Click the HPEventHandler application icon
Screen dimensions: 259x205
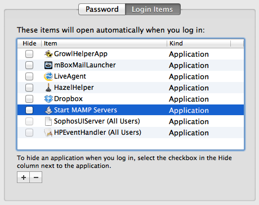pos(48,133)
